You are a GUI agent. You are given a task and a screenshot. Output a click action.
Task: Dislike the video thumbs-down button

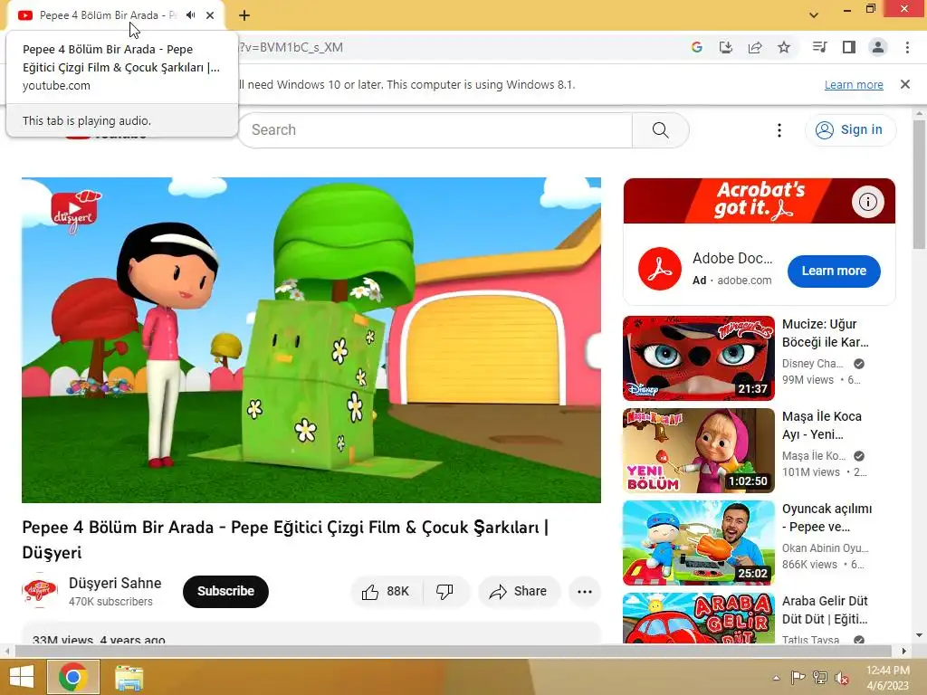click(x=444, y=592)
